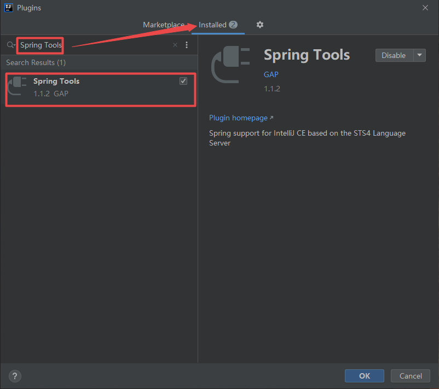Image resolution: width=439 pixels, height=389 pixels.
Task: Uncheck the Spring Tools enabled checkbox
Action: [183, 81]
